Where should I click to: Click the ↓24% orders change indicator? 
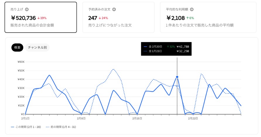click(x=103, y=18)
